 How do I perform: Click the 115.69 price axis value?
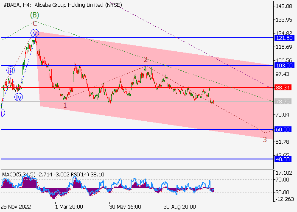pyautogui.click(x=284, y=47)
